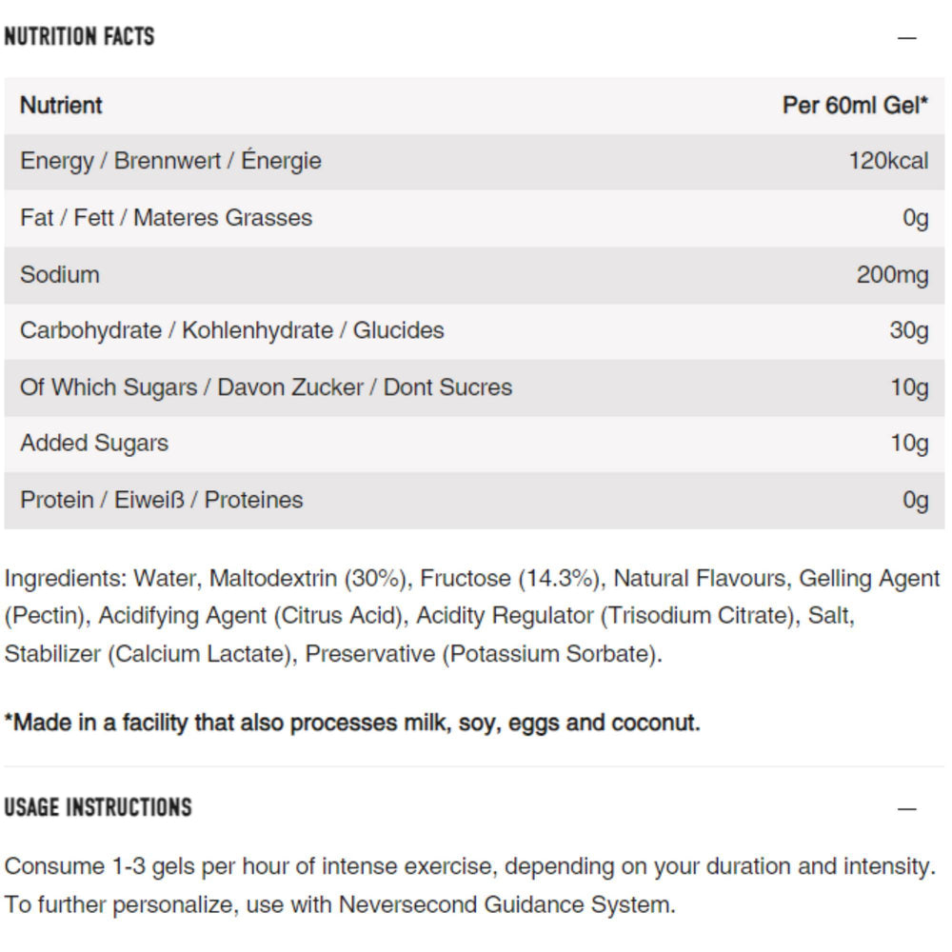Click the 120kcal energy value
952x952 pixels.
888,161
